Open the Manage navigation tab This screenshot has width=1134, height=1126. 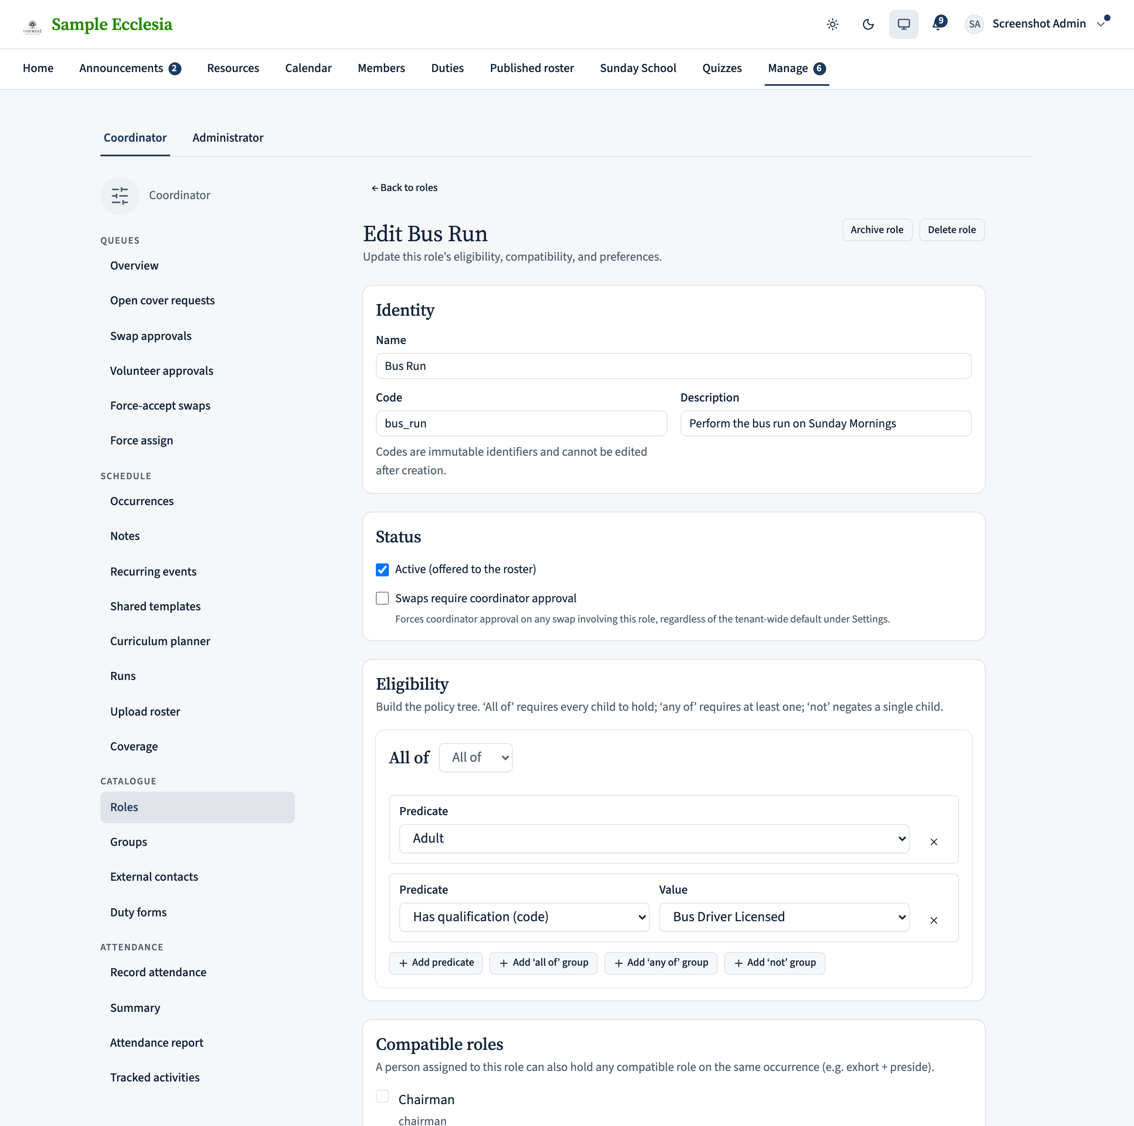click(x=797, y=69)
